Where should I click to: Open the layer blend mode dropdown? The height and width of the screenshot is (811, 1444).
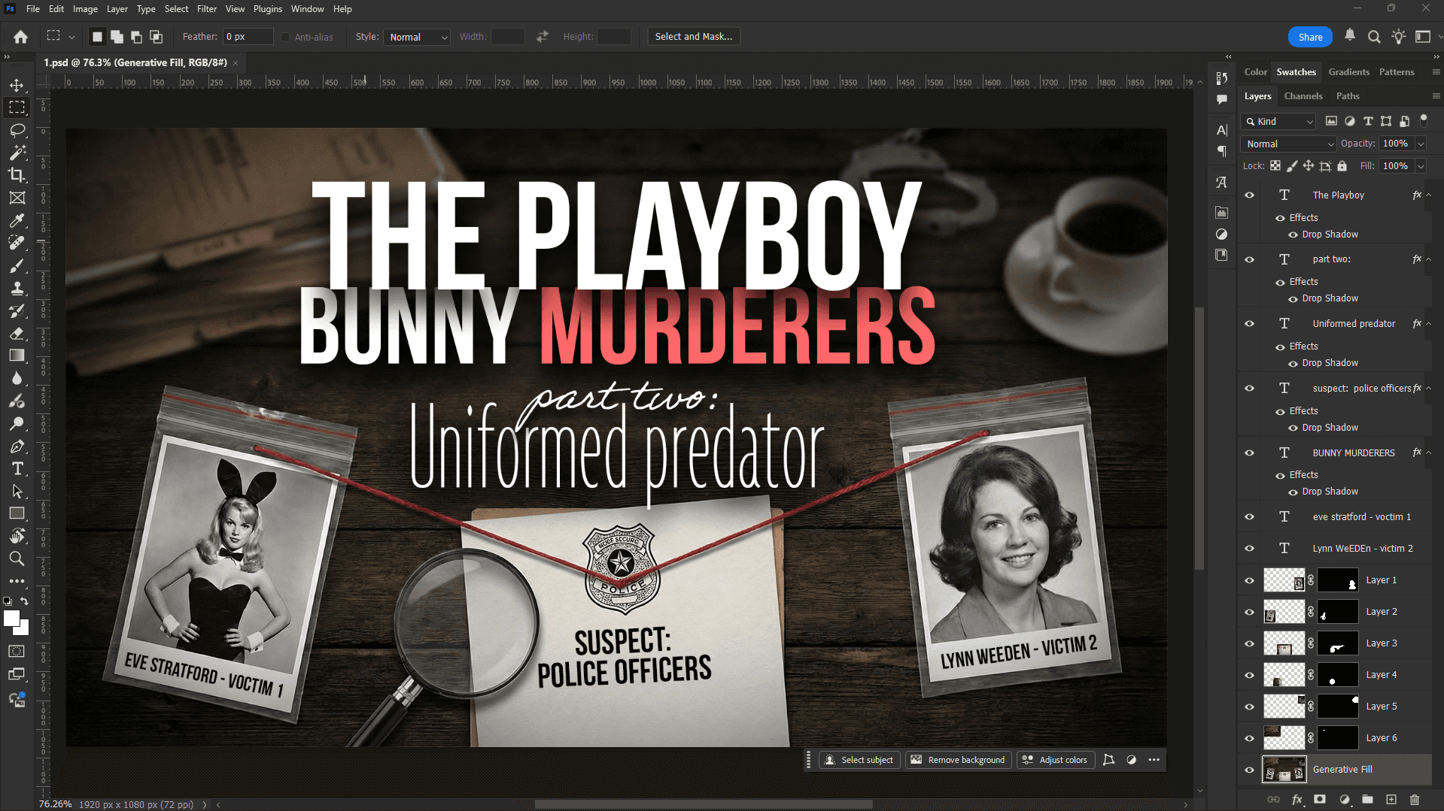(1289, 144)
